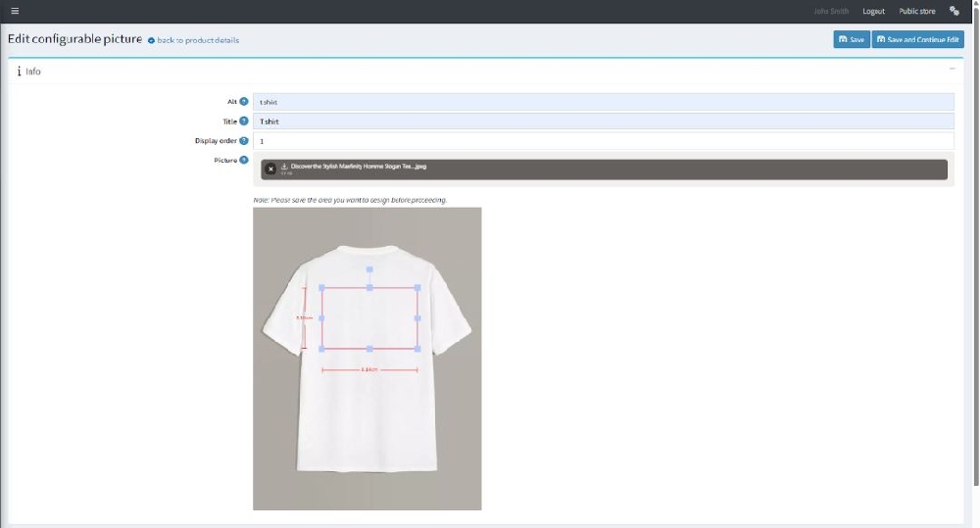Click the Title field help icon

(244, 121)
